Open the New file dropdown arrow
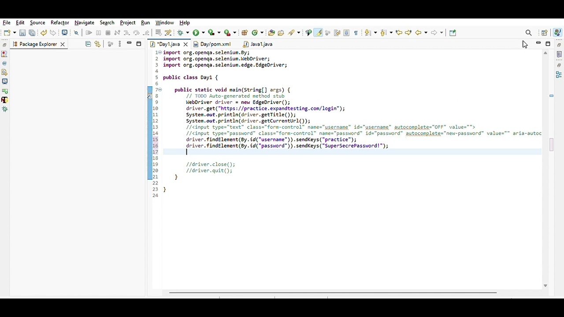This screenshot has width=564, height=317. pos(15,33)
